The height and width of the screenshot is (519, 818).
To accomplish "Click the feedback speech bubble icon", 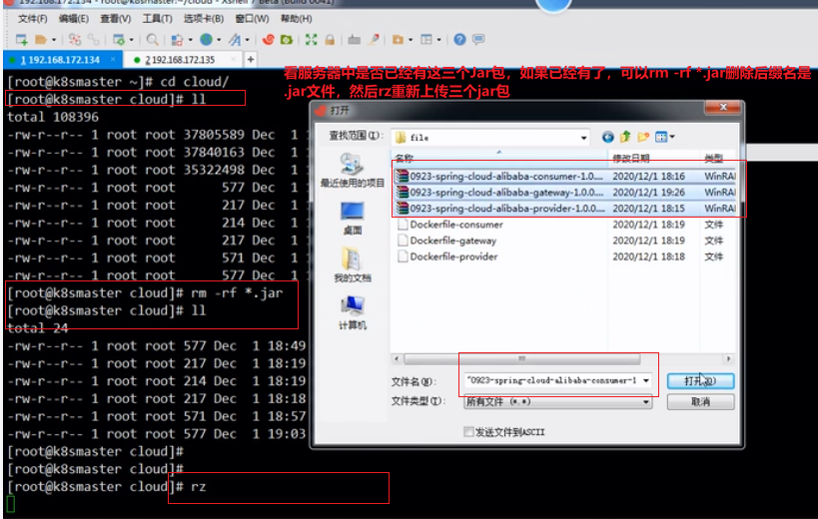I will point(478,40).
